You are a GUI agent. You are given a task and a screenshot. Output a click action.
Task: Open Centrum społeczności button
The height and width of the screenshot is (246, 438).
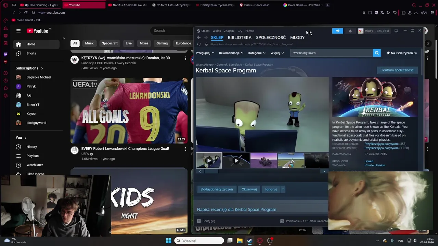point(397,70)
